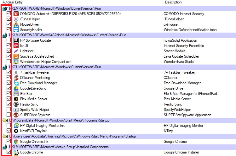
Task: Click the HP Digital Imaging Monitor icon
Action: (16, 126)
